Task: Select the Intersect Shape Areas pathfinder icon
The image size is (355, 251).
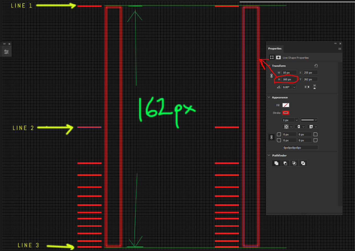Action: 294,163
